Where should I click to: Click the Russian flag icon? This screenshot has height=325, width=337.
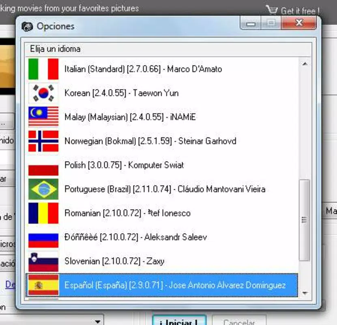coord(43,237)
